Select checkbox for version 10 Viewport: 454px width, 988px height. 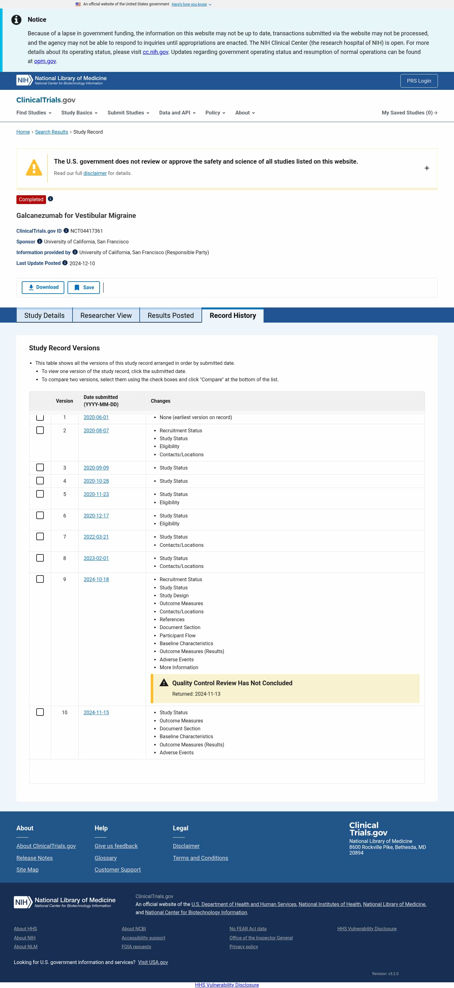[40, 712]
